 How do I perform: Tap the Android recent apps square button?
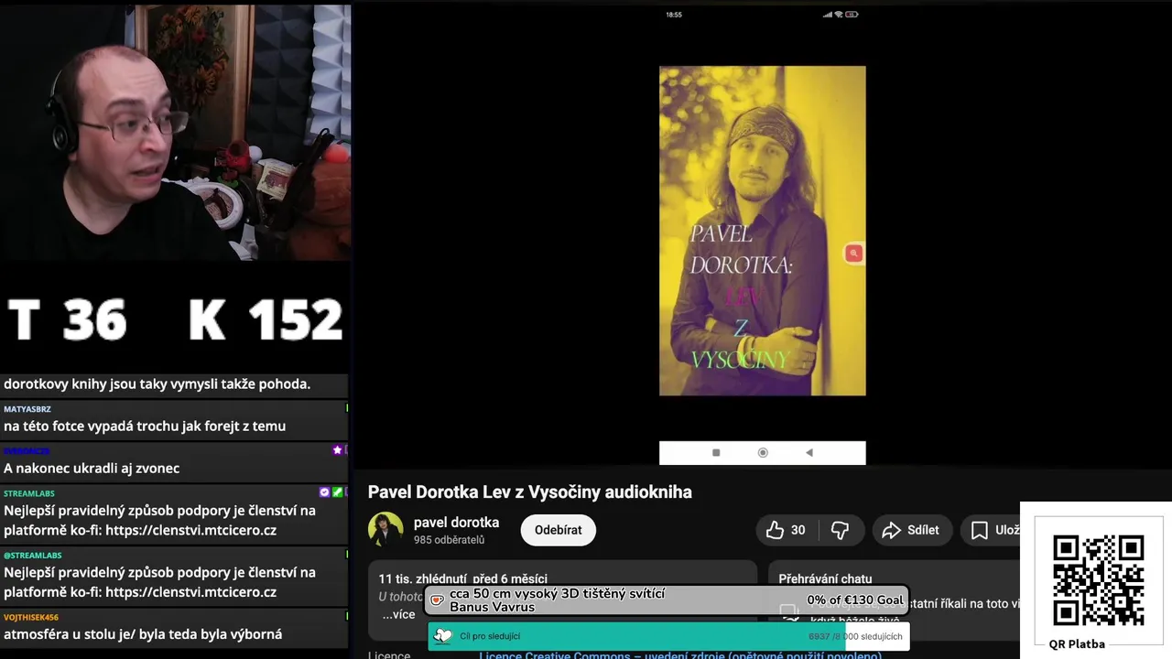(x=716, y=452)
